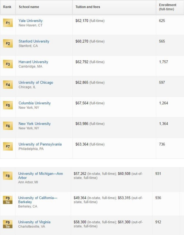Open the Harvard University link
184x235 pixels.
[x=33, y=62]
